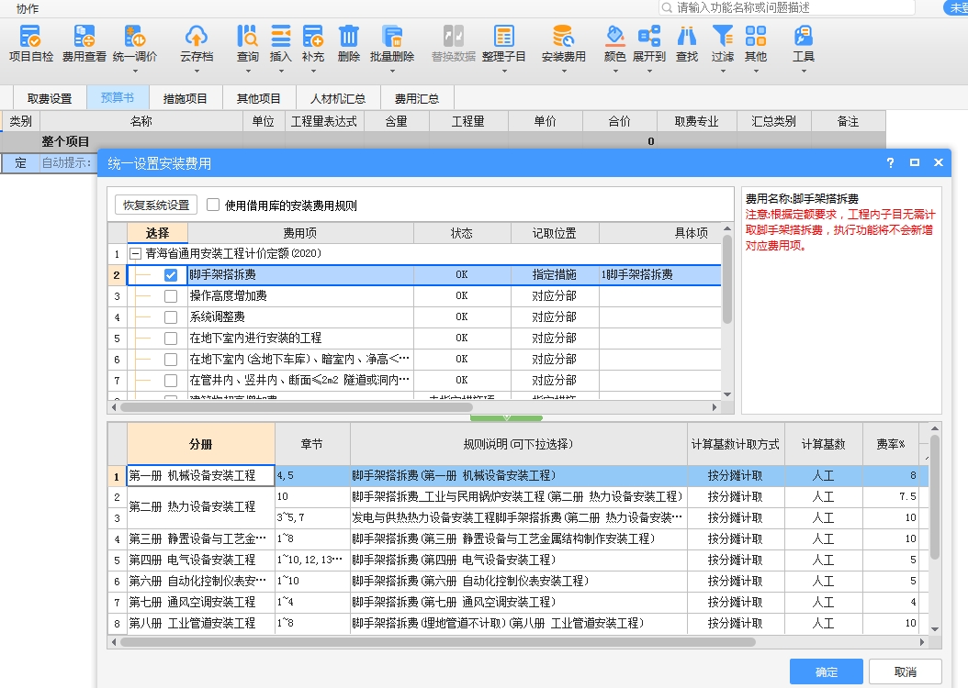Switch to the 费用汇总 tab
968x688 pixels.
click(416, 99)
